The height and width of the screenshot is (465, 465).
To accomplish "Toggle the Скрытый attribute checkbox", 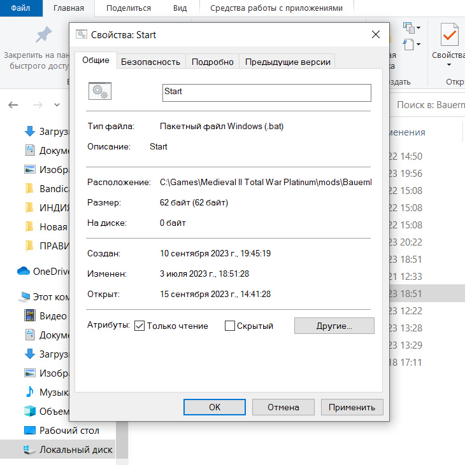I will tap(230, 326).
